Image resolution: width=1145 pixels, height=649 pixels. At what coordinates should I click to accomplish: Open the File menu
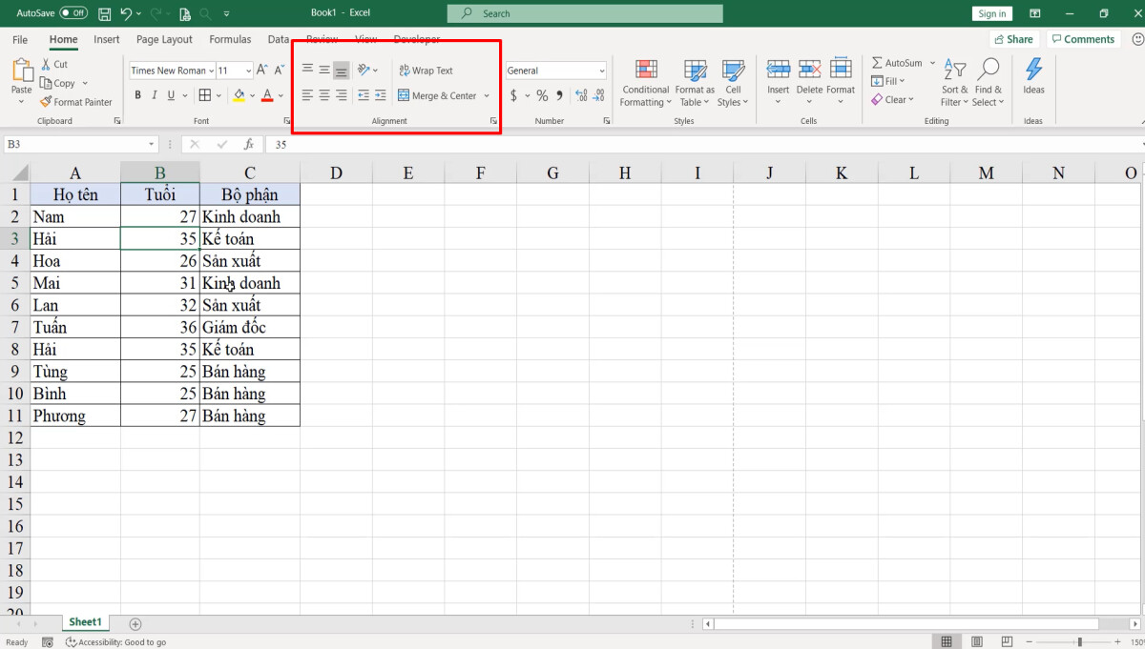tap(20, 39)
